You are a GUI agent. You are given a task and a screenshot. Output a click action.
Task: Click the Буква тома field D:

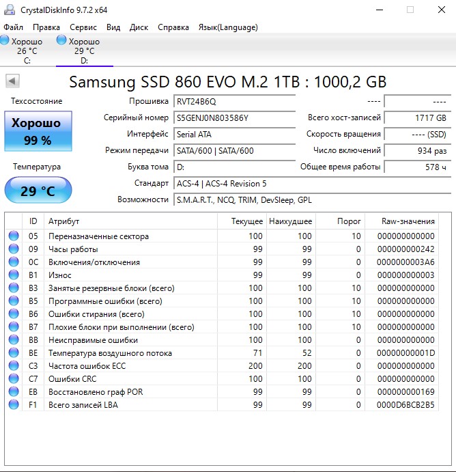pyautogui.click(x=235, y=167)
